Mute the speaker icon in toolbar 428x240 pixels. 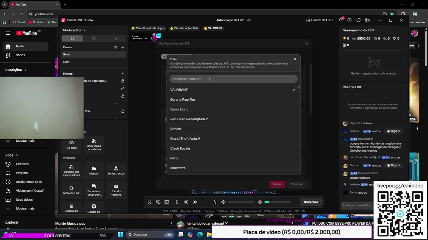pyautogui.click(x=223, y=202)
